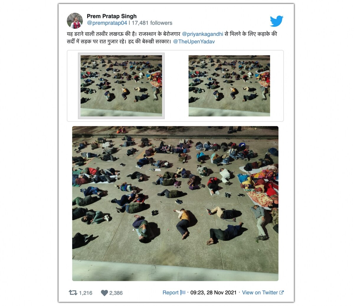Click the Report link
The image size is (354, 306).
171,293
